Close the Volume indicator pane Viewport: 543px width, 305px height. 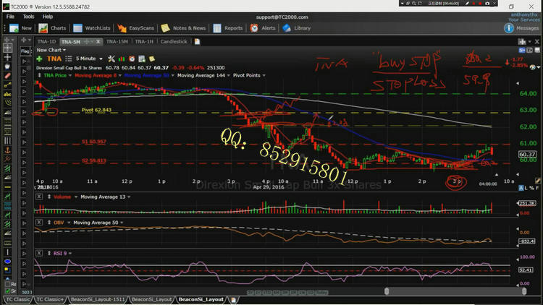pos(38,196)
